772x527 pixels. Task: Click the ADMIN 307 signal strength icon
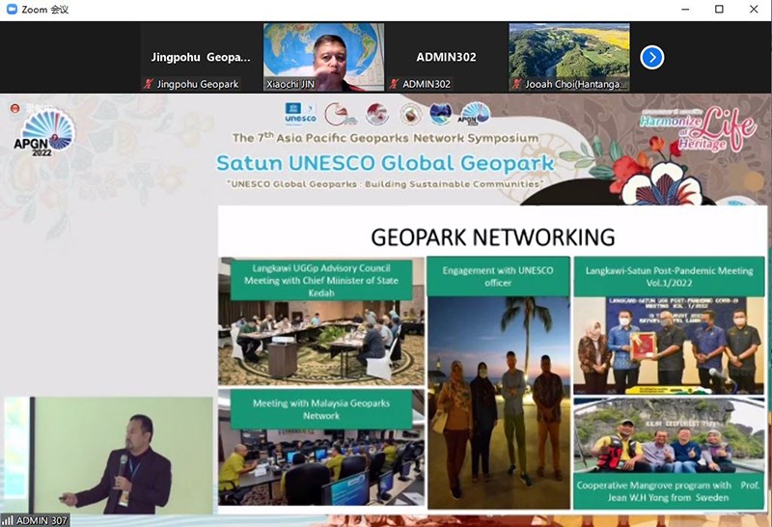click(8, 520)
